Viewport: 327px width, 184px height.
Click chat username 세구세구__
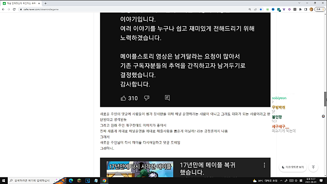(280, 126)
